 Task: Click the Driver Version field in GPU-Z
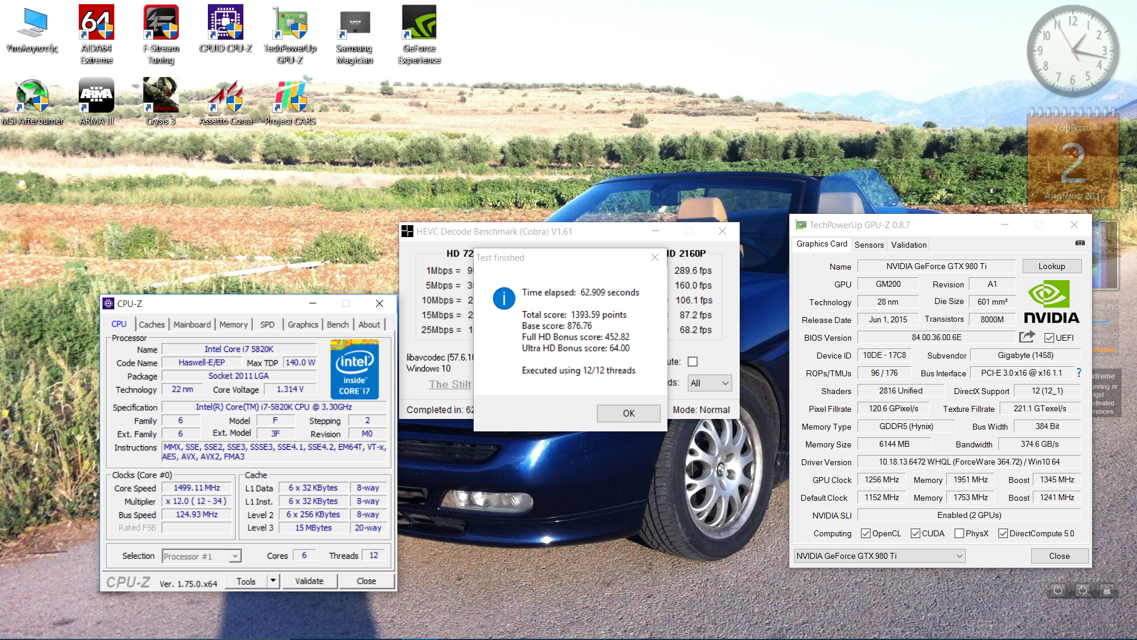point(969,462)
